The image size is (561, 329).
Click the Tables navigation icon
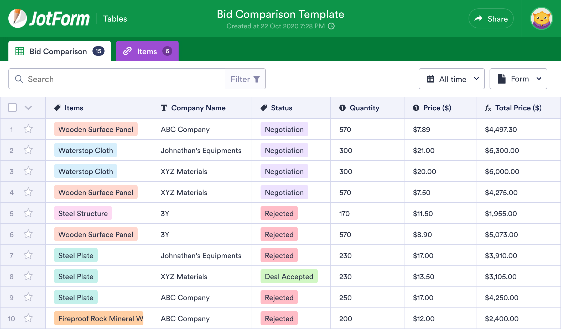click(115, 18)
